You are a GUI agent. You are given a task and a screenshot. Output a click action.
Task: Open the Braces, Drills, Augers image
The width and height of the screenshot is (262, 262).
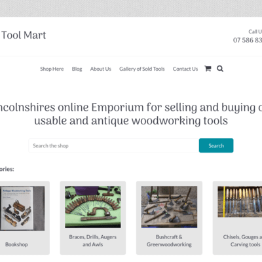(x=93, y=207)
